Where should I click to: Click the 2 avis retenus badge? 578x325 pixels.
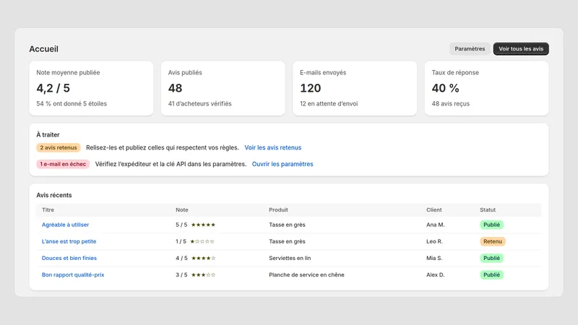click(59, 147)
